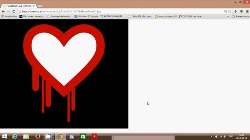The image size is (250, 140).
Task: Go back with the browser back arrow
Action: pyautogui.click(x=3, y=11)
